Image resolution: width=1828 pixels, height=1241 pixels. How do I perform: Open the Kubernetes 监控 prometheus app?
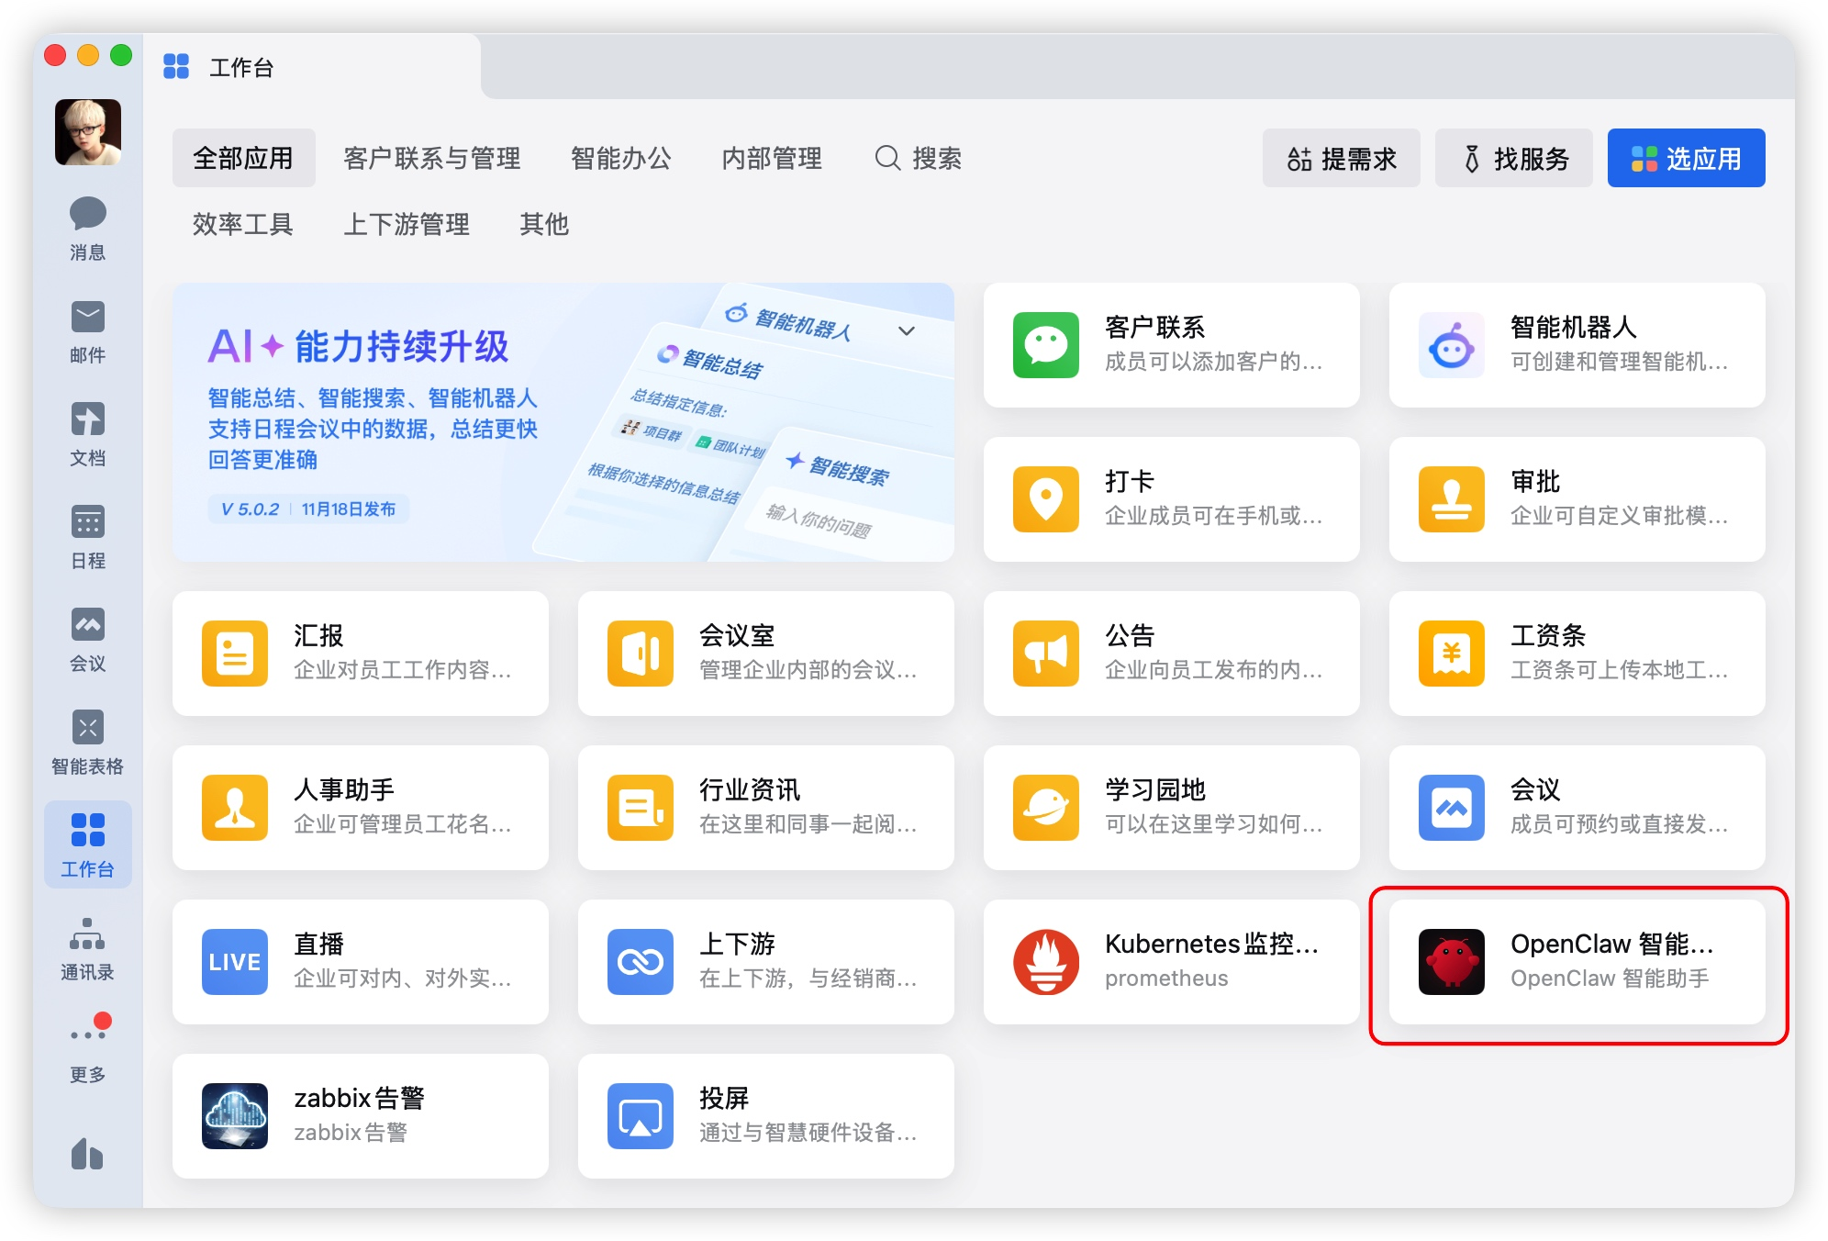click(x=1171, y=961)
